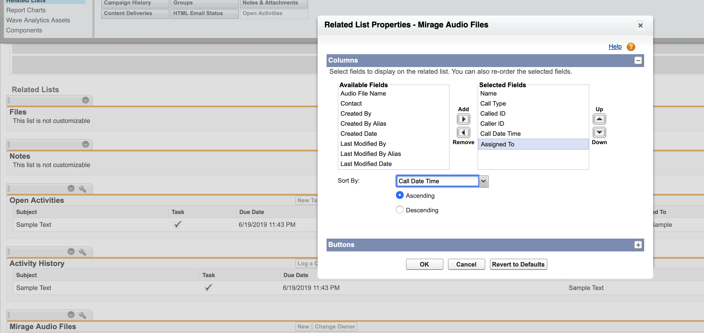Screen dimensions: 704x333
Task: Select Call Date Time selected field
Action: click(x=533, y=134)
